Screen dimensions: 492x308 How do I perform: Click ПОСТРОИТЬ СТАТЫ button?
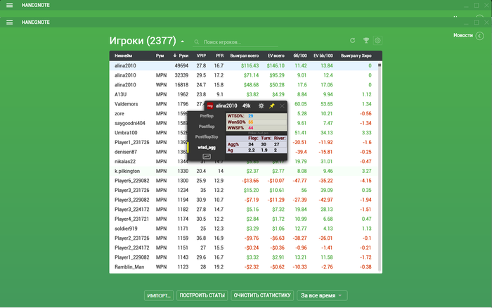point(202,295)
